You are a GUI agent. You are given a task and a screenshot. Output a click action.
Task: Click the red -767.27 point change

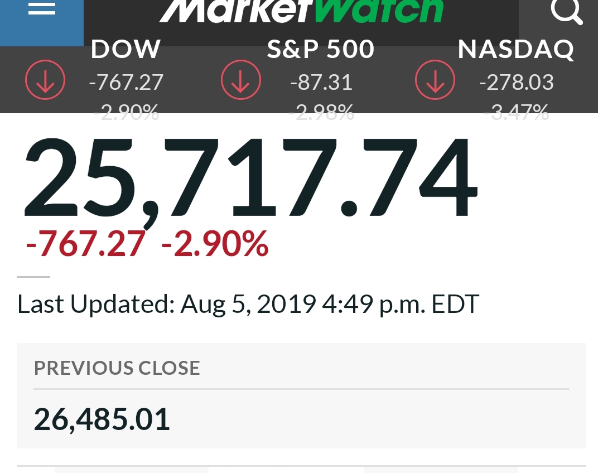pyautogui.click(x=86, y=244)
